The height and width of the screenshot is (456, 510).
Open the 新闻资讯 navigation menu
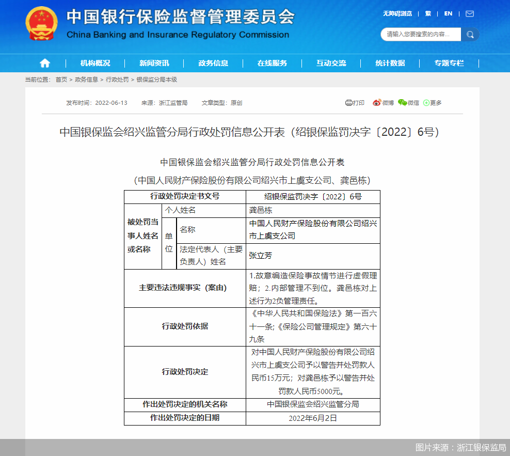pyautogui.click(x=153, y=63)
